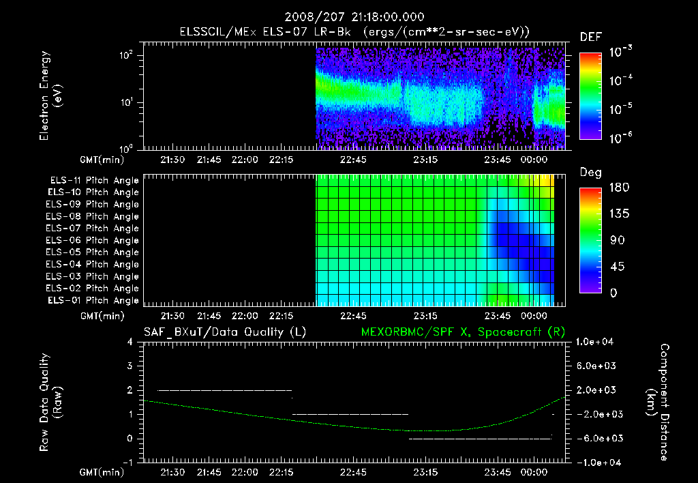This screenshot has width=698, height=483.
Task: Select the ELS-05 Pitch Angle row label
Action: [92, 252]
